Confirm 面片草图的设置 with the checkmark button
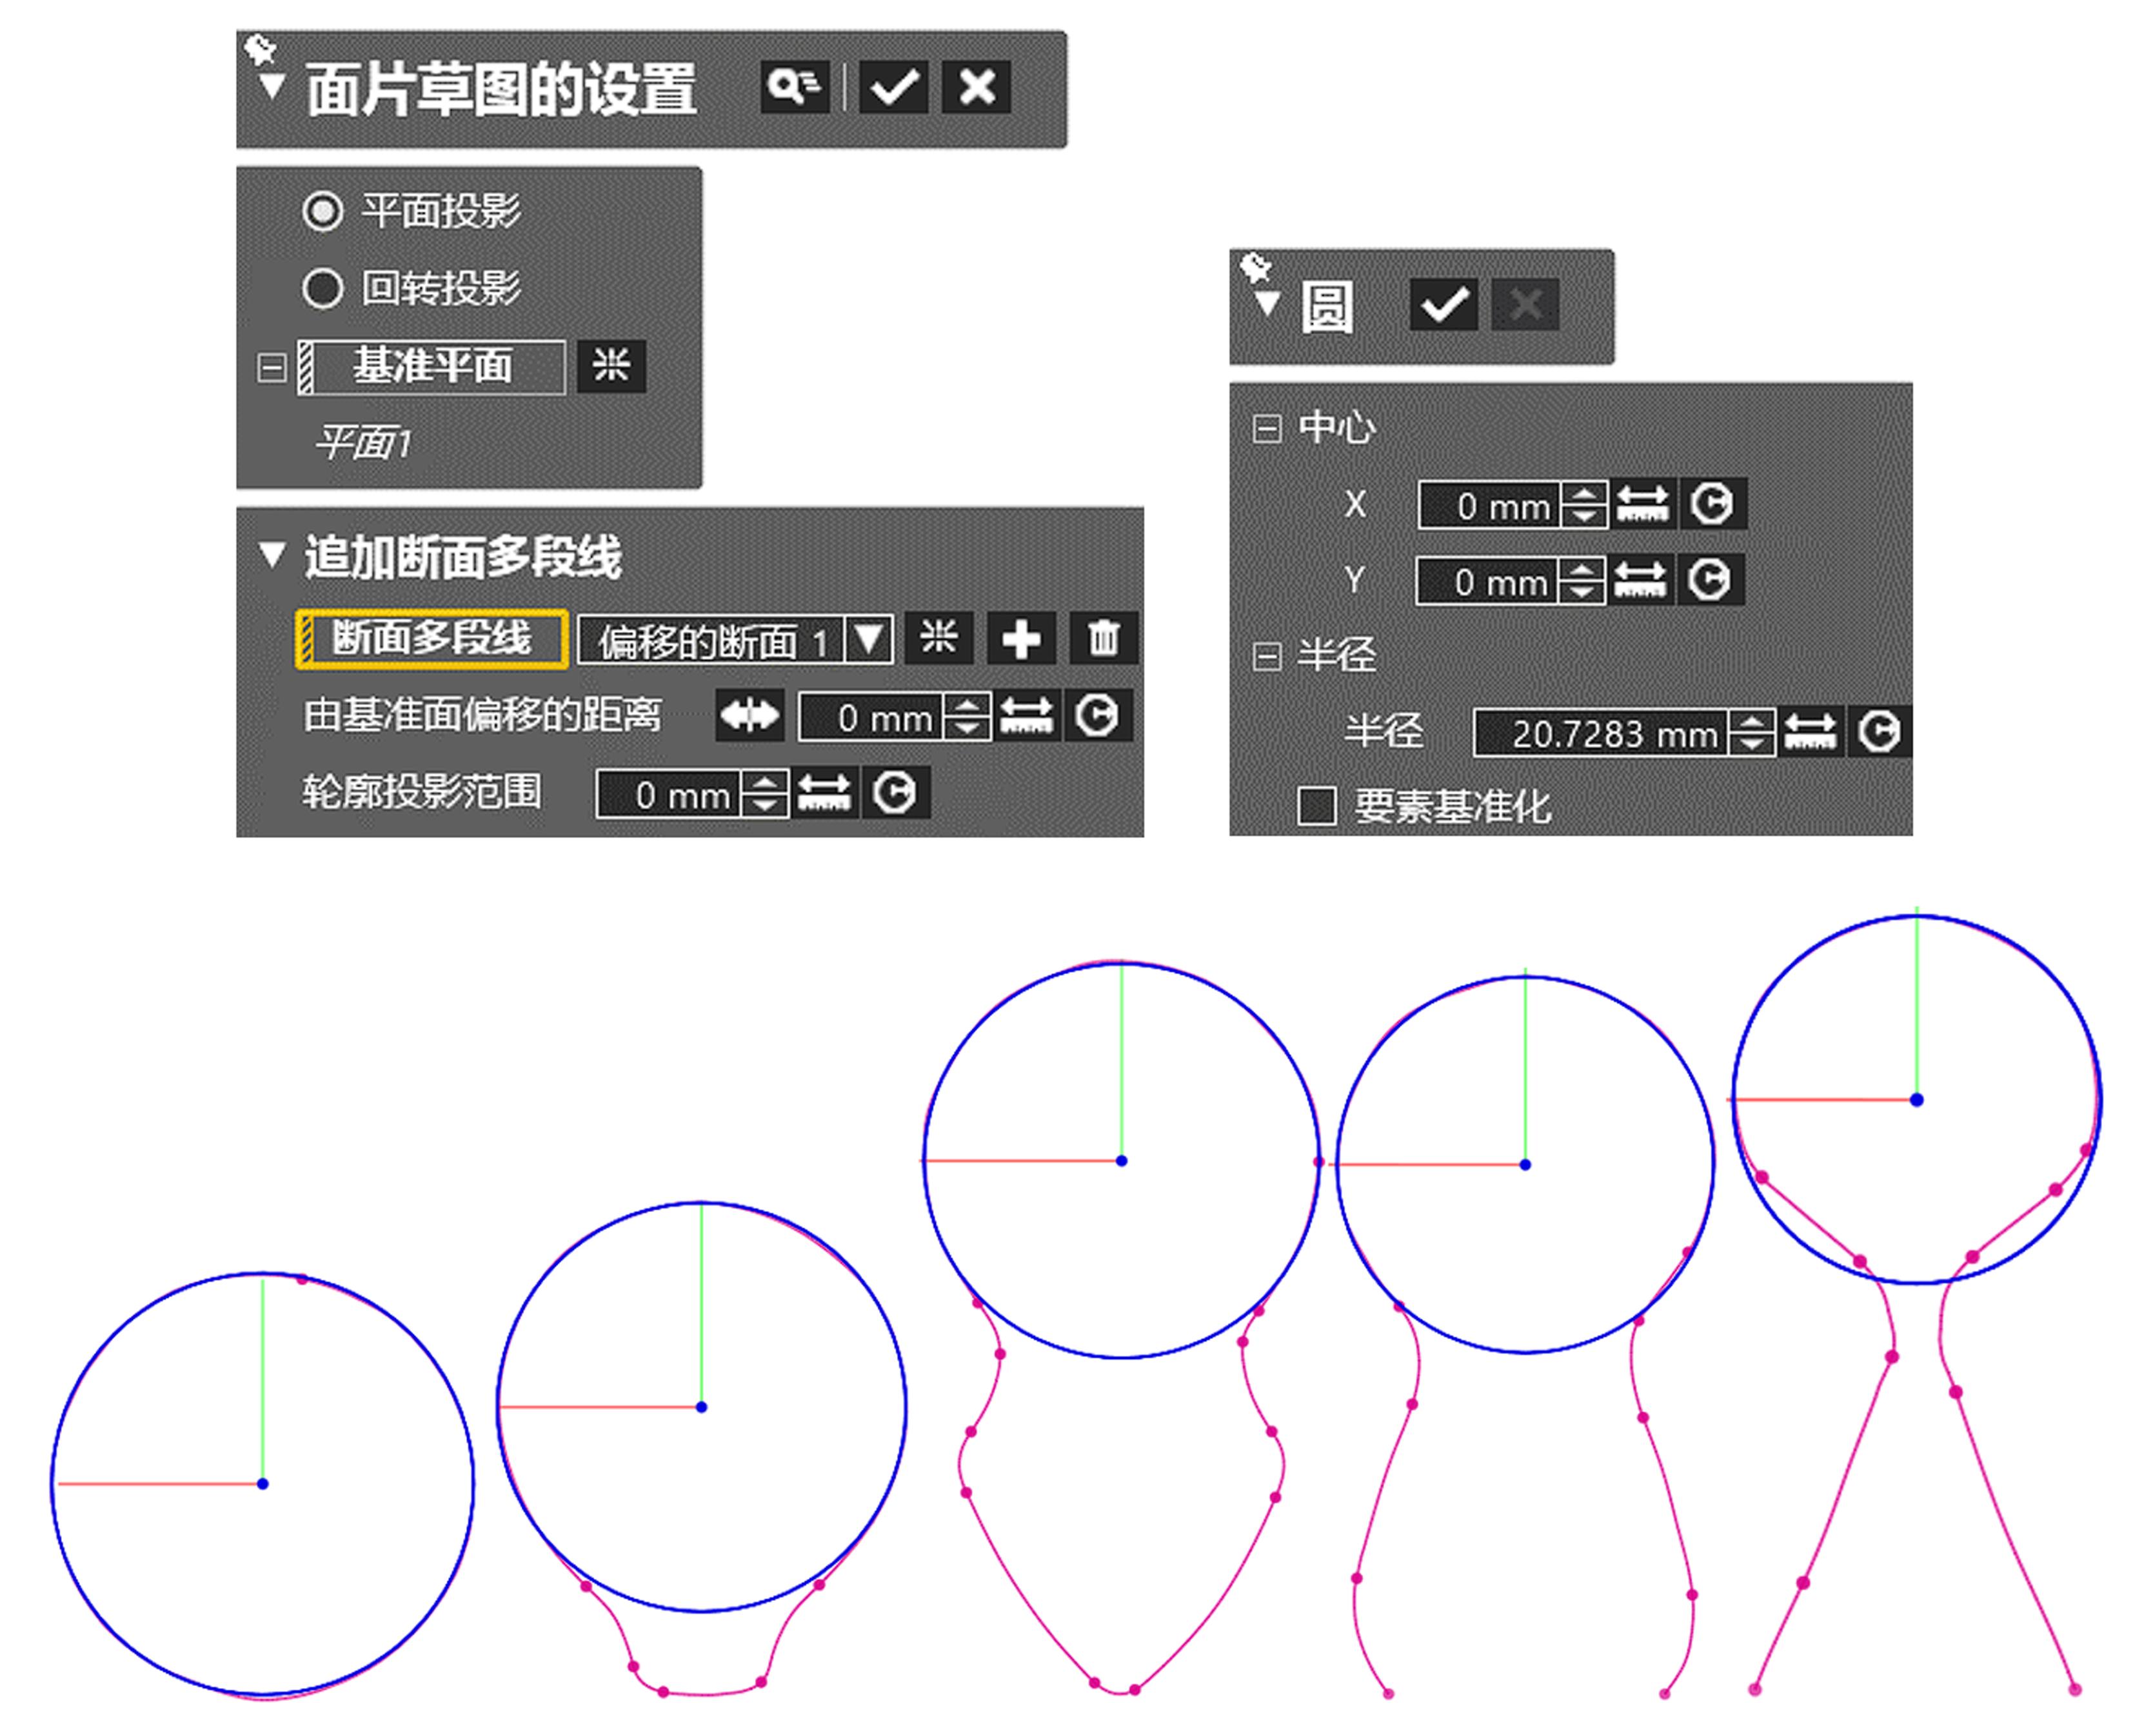Screen dimensions: 2133x1717 [893, 87]
